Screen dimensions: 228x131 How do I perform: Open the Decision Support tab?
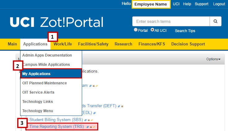pyautogui.click(x=188, y=44)
